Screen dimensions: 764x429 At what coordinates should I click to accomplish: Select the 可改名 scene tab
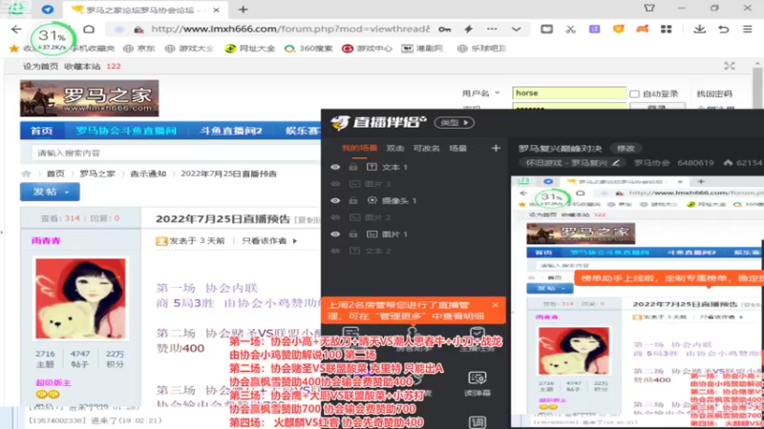pyautogui.click(x=426, y=148)
